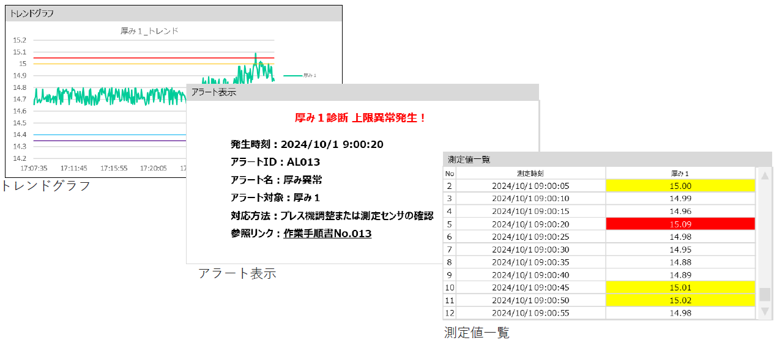This screenshot has height=343, width=777.
Task: Click the scroll-down arrow in 測定値一覧
Action: [x=764, y=311]
